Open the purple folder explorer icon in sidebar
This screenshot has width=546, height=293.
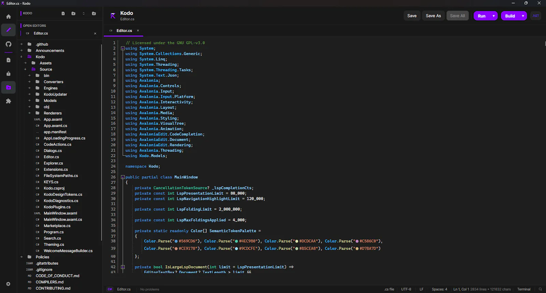[9, 88]
